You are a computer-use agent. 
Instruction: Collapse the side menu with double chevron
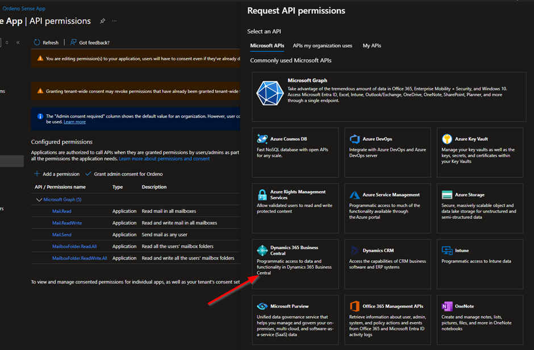(x=18, y=43)
